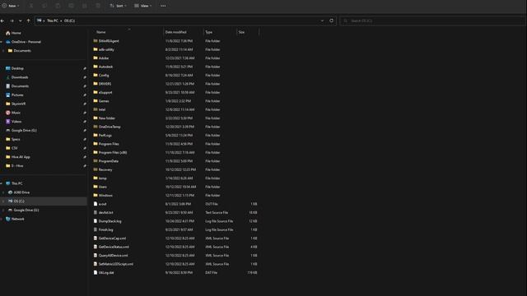Expand Documents under OneDrive
Screen dimensions: 527x296
point(3,51)
